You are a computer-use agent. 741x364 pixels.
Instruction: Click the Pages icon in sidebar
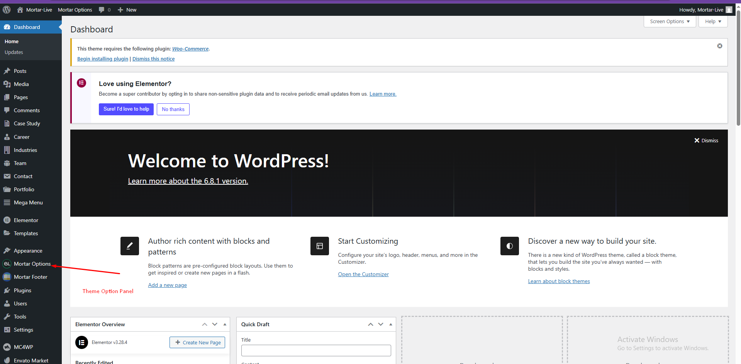coord(7,97)
